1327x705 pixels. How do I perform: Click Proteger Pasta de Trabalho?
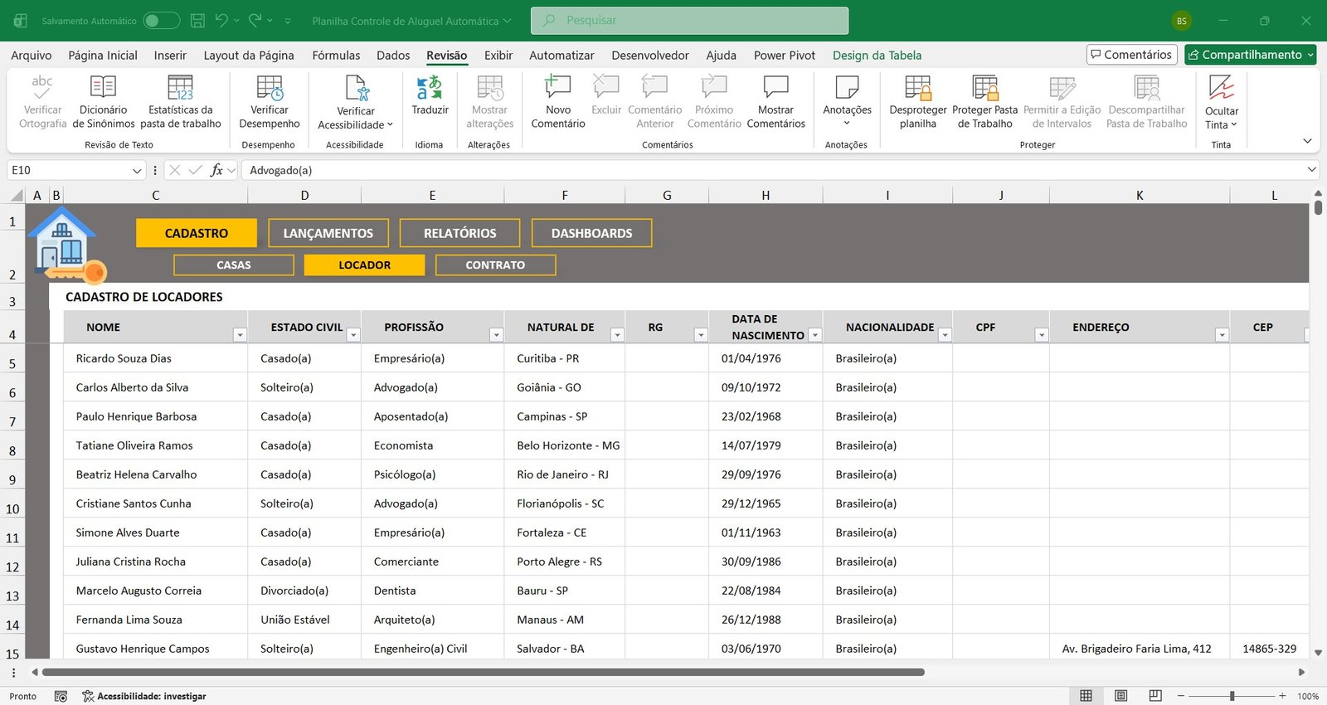pos(984,101)
